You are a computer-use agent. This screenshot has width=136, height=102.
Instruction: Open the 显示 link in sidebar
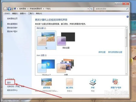coord(9,83)
